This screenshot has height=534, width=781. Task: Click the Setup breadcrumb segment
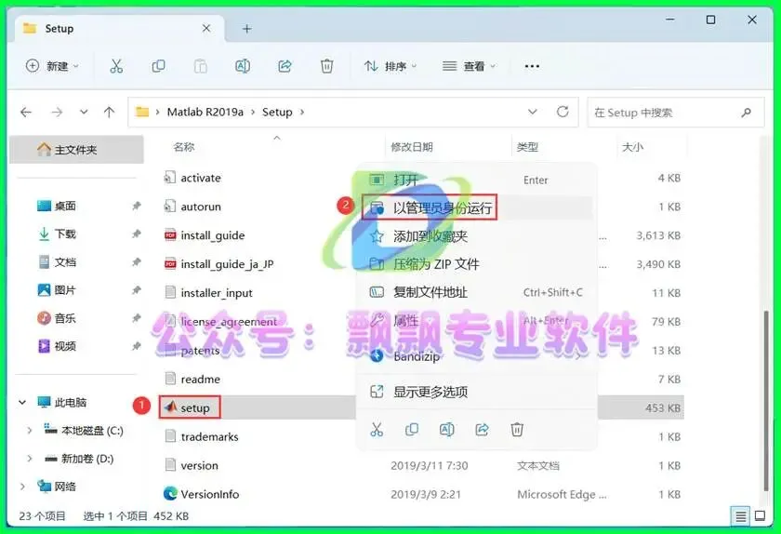[277, 113]
